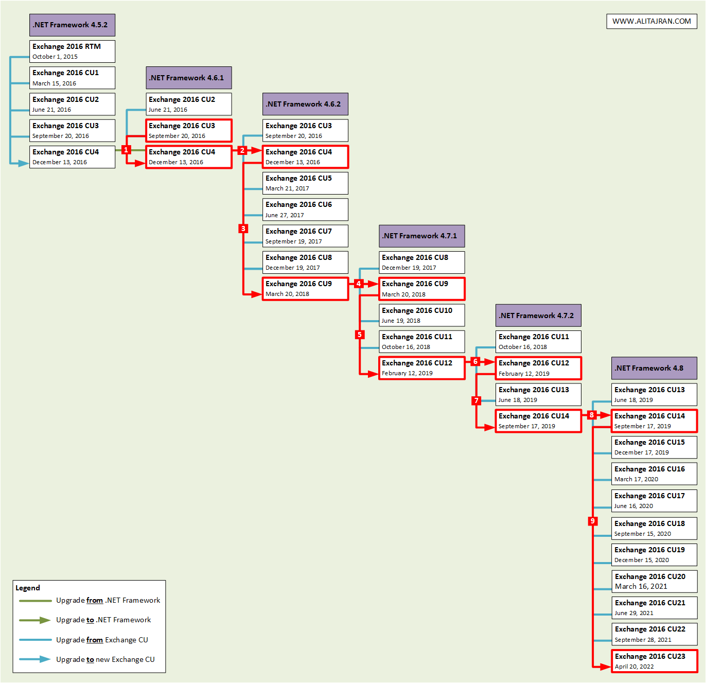Select the .NET Framework 4.5.2 header
Viewport: 706px width, 683px height.
[x=72, y=25]
